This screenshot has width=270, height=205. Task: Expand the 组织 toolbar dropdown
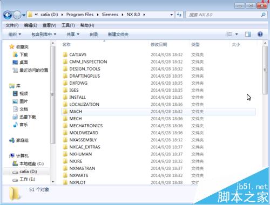click(x=15, y=34)
